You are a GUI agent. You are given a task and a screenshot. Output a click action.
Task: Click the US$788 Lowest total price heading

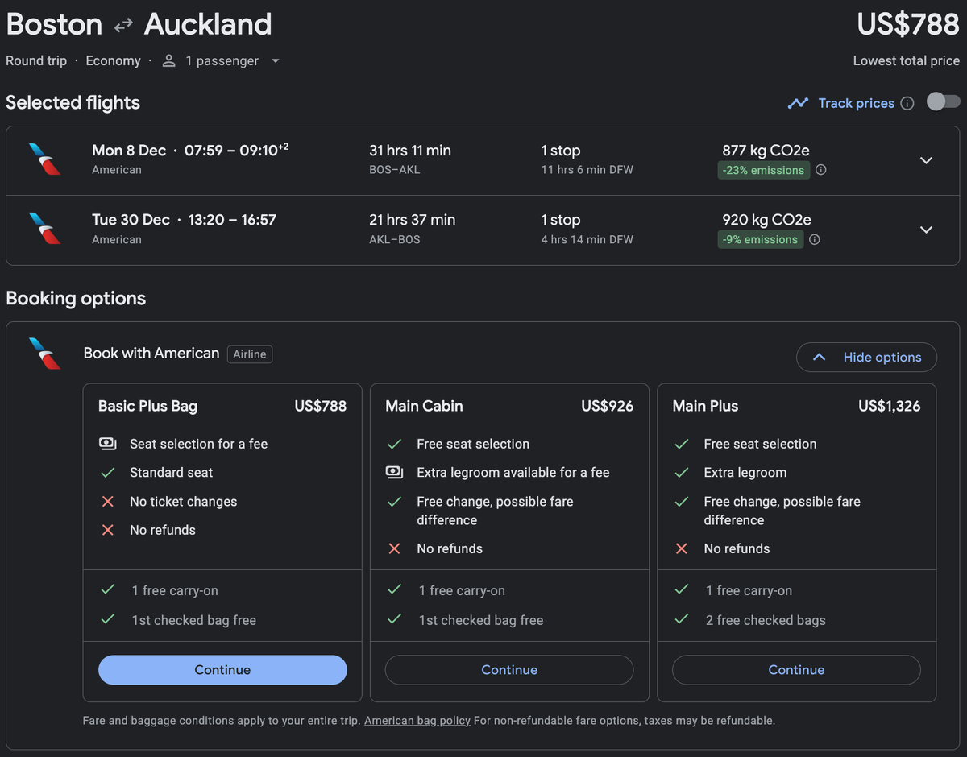908,24
